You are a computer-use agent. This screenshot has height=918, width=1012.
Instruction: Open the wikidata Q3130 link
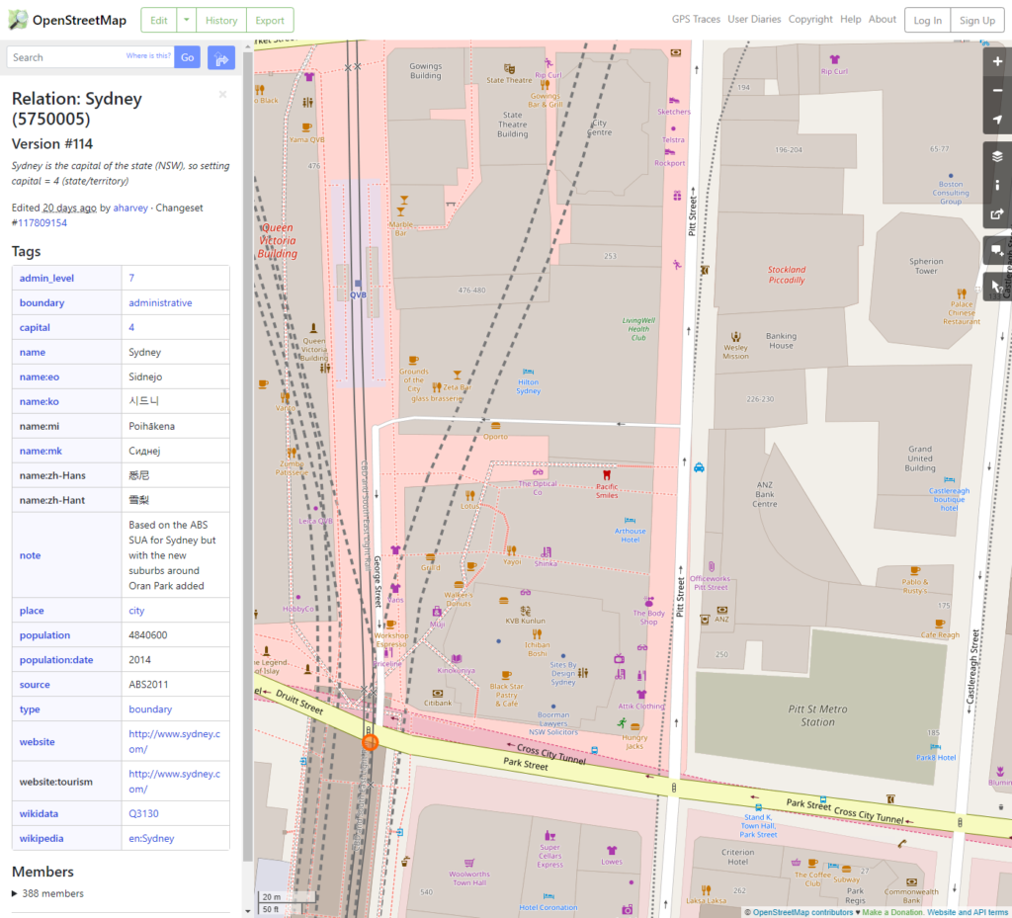[x=143, y=813]
